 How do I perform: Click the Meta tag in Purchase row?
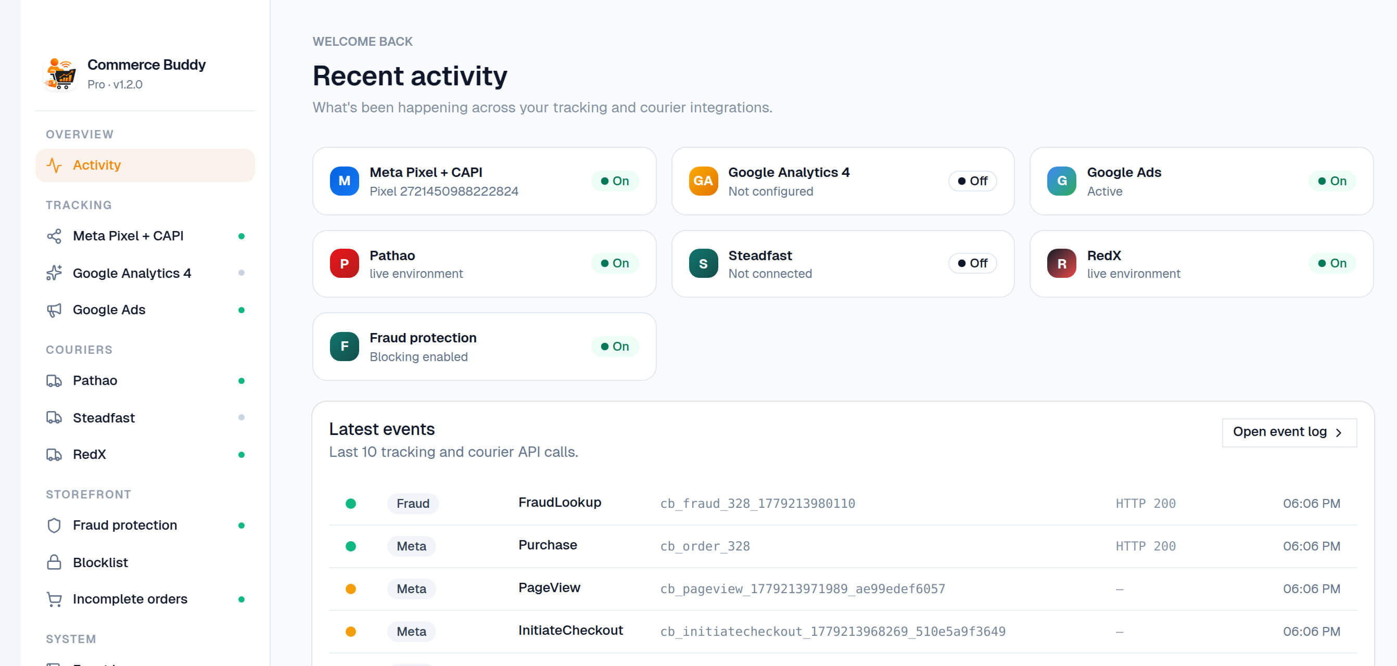click(411, 546)
